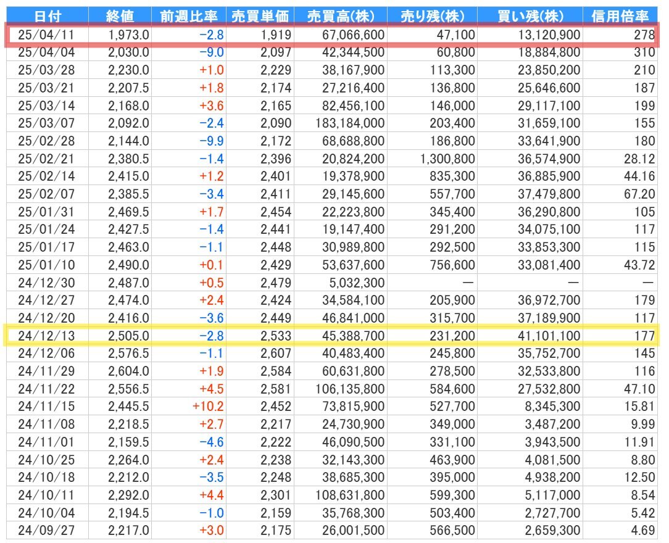
Task: Click trade price 2,533
Action: click(276, 336)
